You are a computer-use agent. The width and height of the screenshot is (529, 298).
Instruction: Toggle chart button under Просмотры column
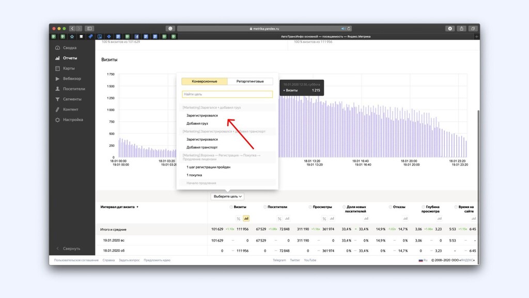coord(332,219)
